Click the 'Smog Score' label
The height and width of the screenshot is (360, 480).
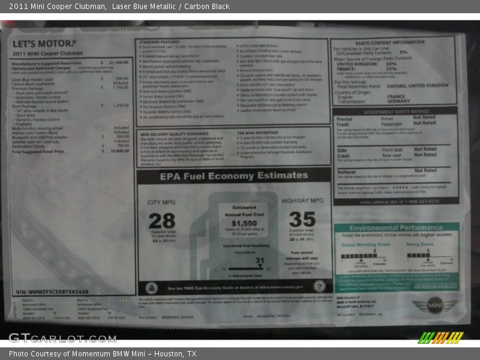(x=419, y=244)
